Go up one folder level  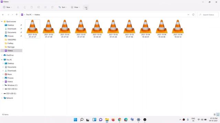click(x=17, y=15)
